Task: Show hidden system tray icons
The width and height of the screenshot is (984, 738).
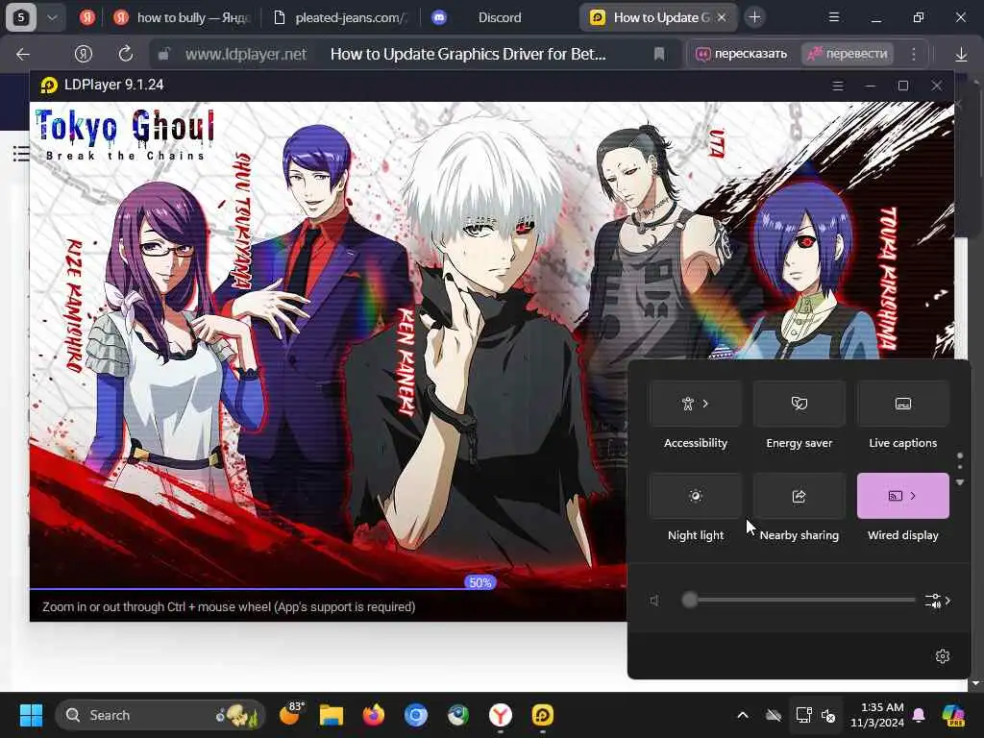Action: pyautogui.click(x=743, y=715)
